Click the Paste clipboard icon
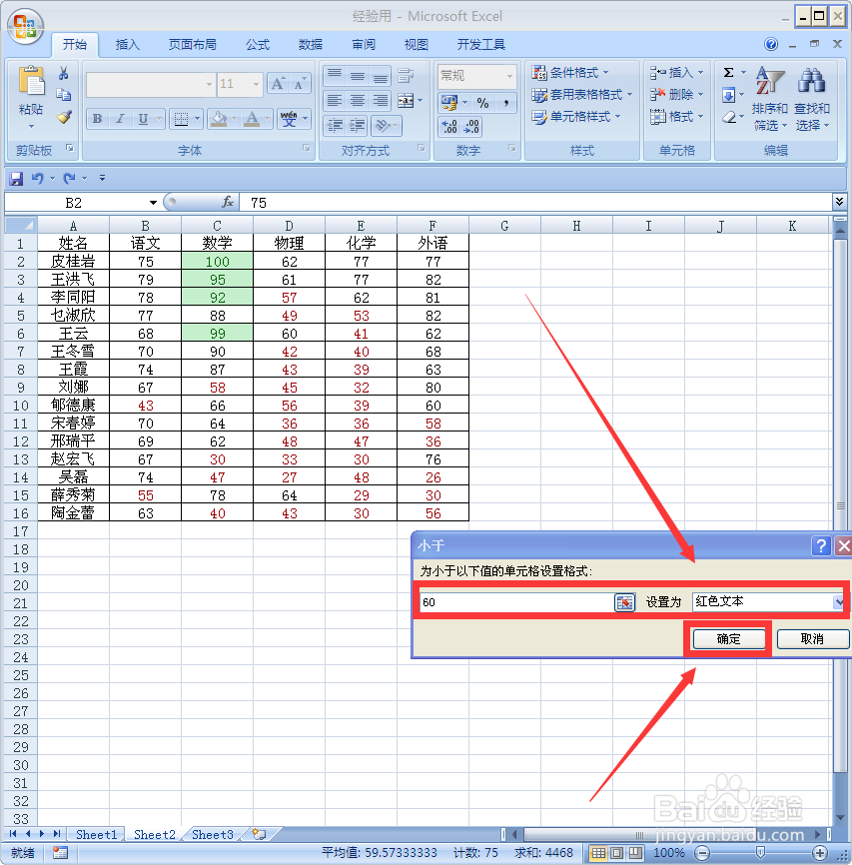Image resolution: width=852 pixels, height=865 pixels. pyautogui.click(x=31, y=82)
